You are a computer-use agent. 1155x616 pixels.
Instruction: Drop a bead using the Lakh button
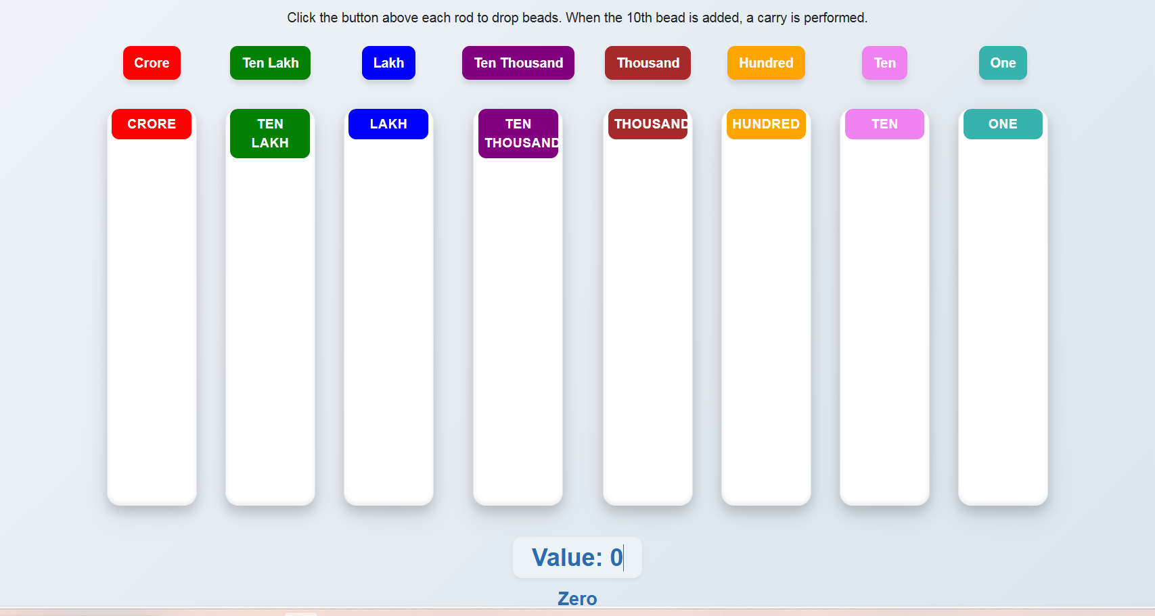[x=388, y=63]
